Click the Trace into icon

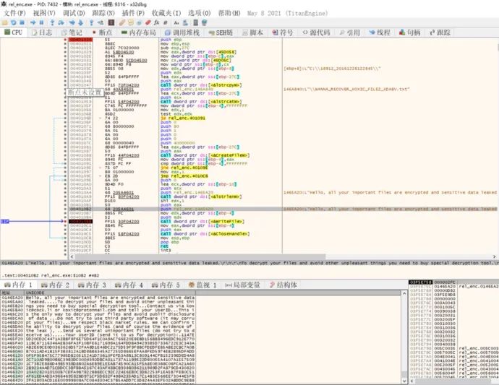[72, 22]
